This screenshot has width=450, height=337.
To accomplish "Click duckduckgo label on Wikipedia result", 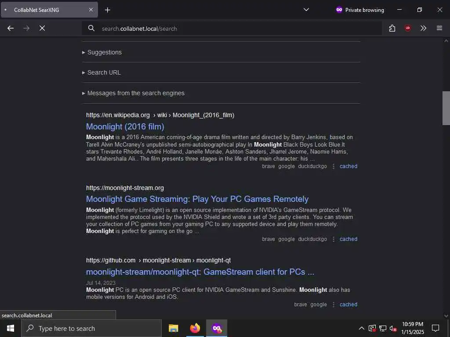I will (312, 166).
